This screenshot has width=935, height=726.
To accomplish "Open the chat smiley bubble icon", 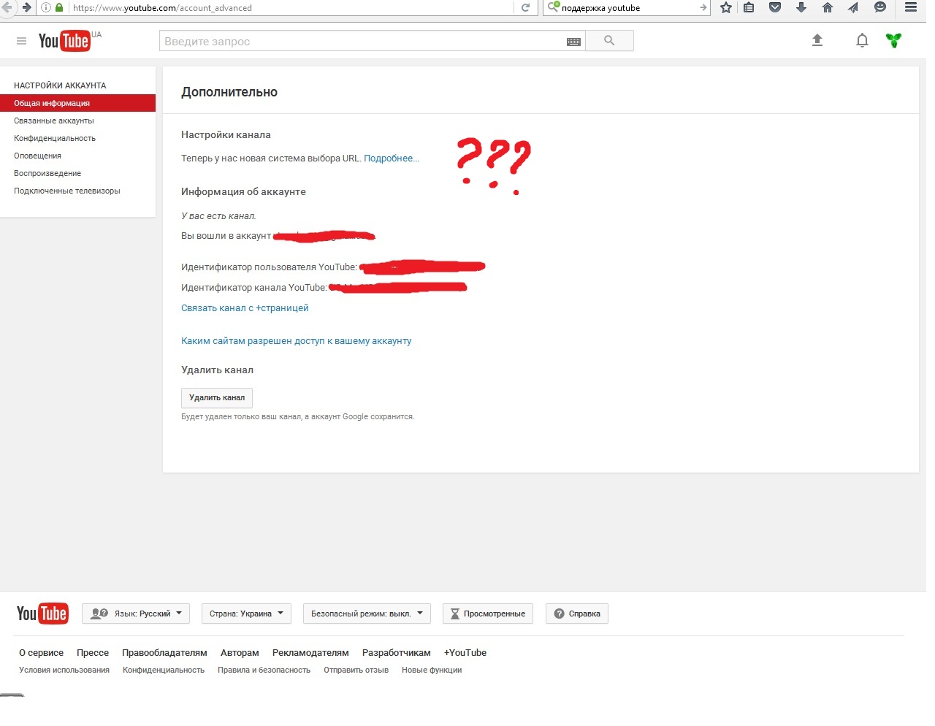I will tap(880, 7).
